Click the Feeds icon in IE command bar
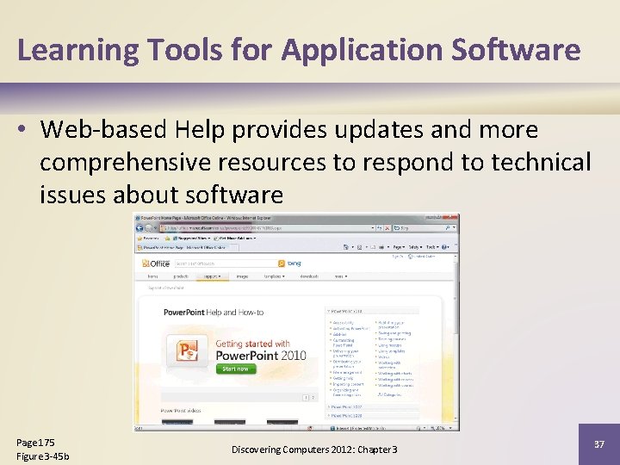The height and width of the screenshot is (465, 620). 359,247
